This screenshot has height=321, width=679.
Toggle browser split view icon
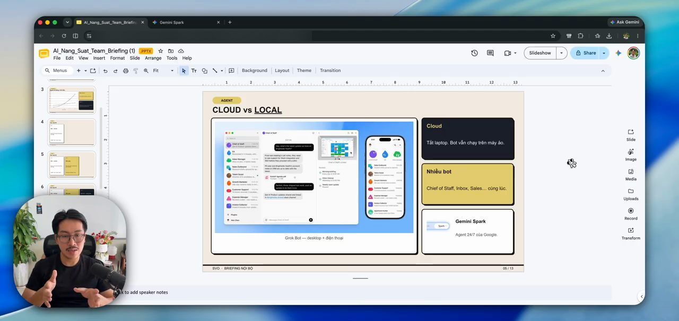(x=75, y=36)
